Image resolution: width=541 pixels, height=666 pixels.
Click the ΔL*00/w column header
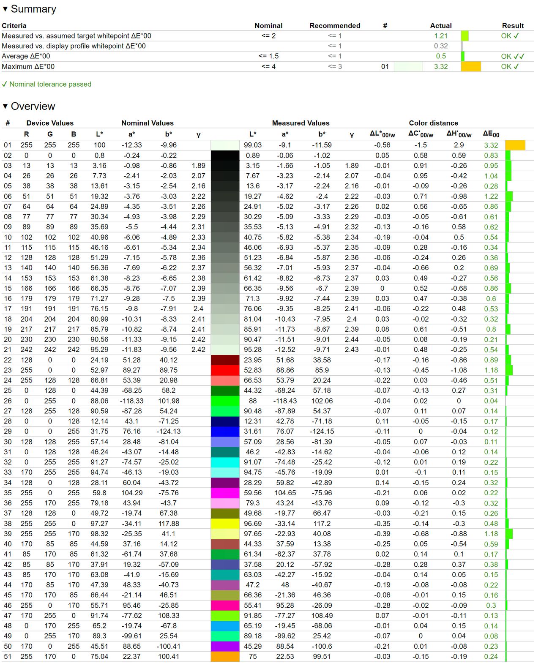(x=383, y=134)
